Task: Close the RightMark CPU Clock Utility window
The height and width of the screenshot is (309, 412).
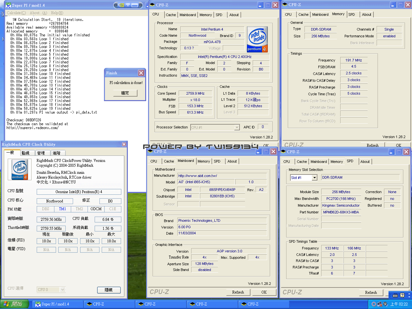Action: tap(124, 145)
